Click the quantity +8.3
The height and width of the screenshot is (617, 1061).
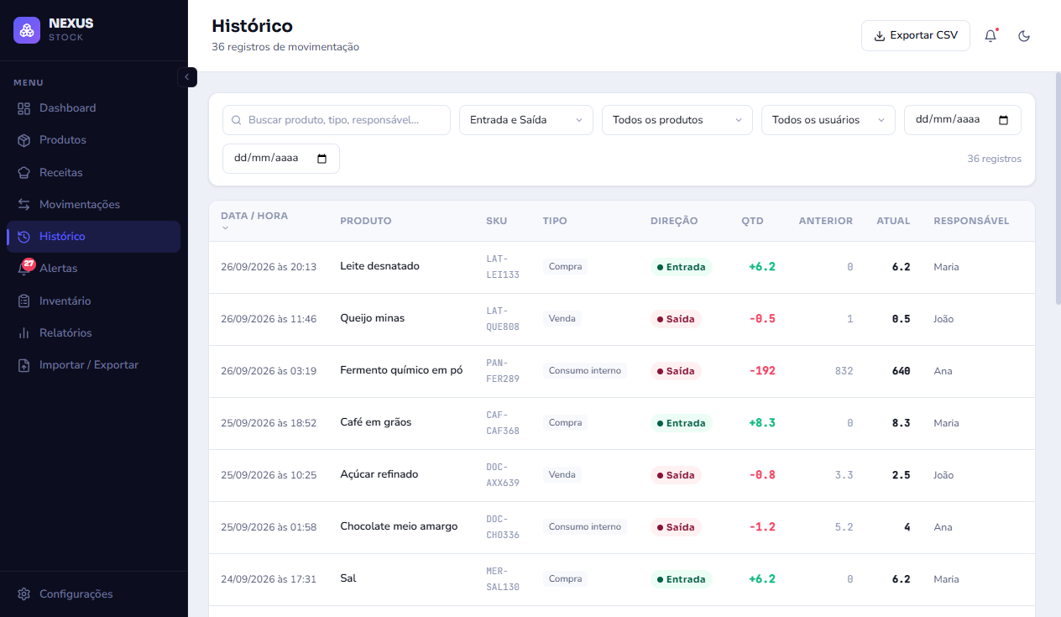click(762, 423)
